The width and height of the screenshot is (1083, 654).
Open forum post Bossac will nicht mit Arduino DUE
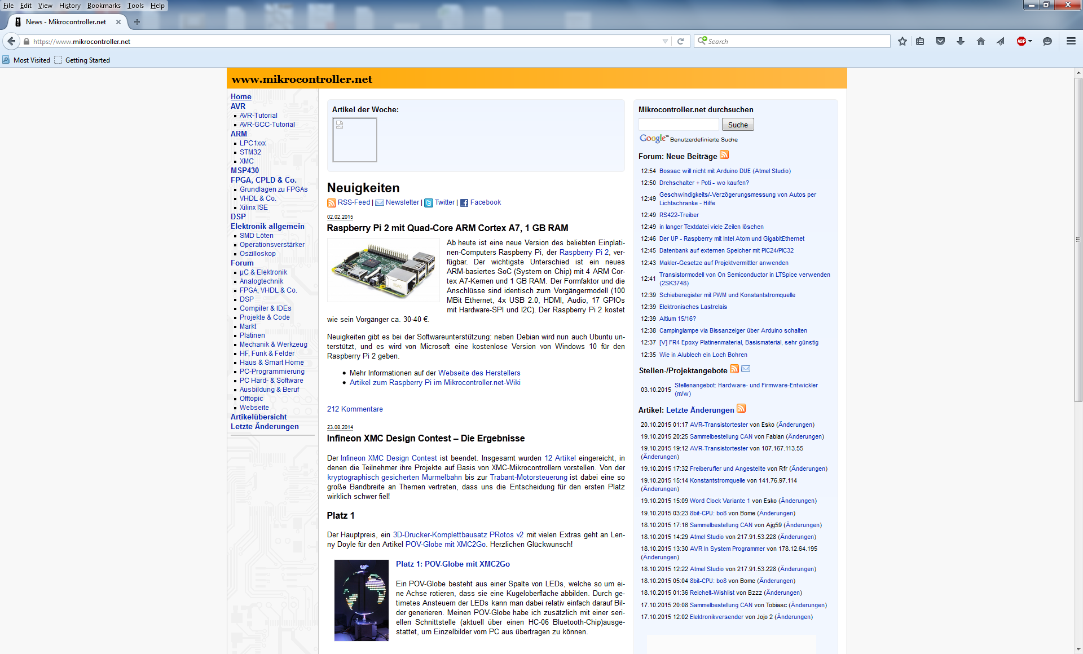pos(725,171)
